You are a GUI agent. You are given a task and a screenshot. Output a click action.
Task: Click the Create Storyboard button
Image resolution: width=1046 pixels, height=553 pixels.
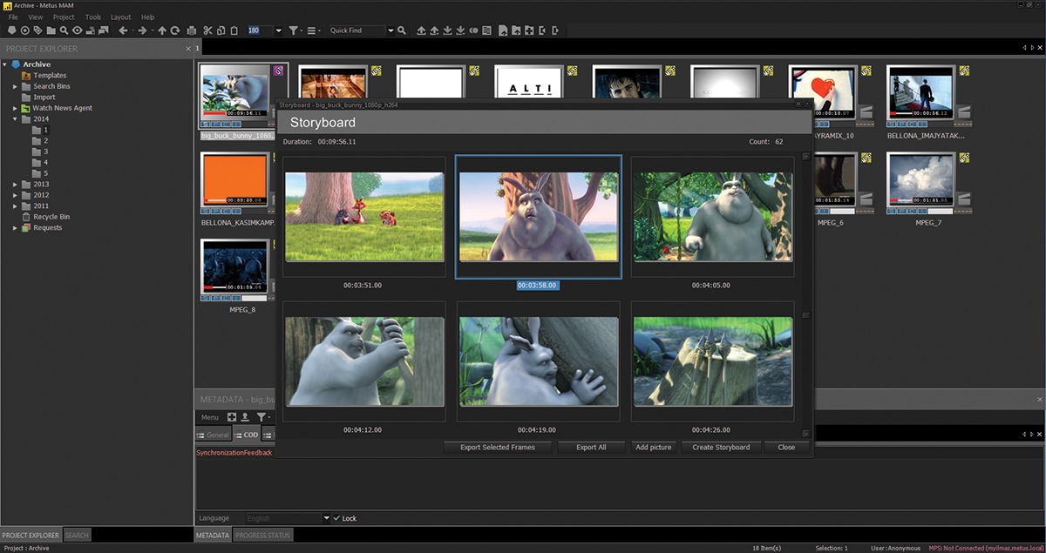click(x=721, y=448)
